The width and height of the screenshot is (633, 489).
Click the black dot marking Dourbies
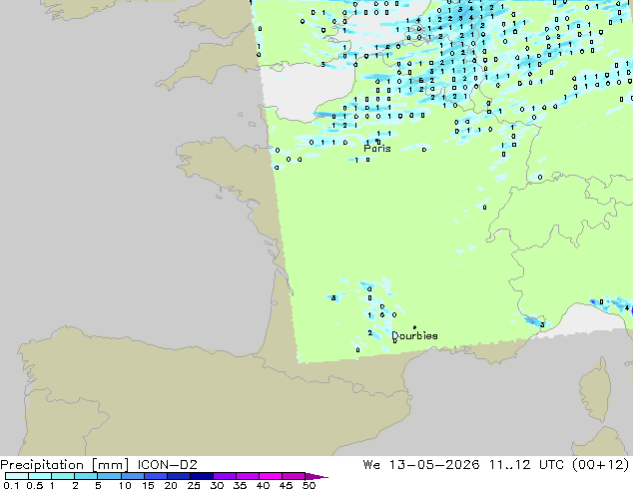tap(414, 327)
